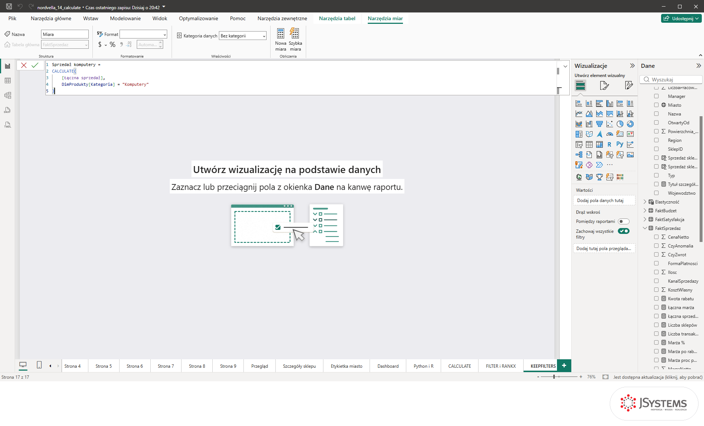The image size is (704, 426).
Task: Check the CenaNetto field checkbox
Action: [x=656, y=237]
